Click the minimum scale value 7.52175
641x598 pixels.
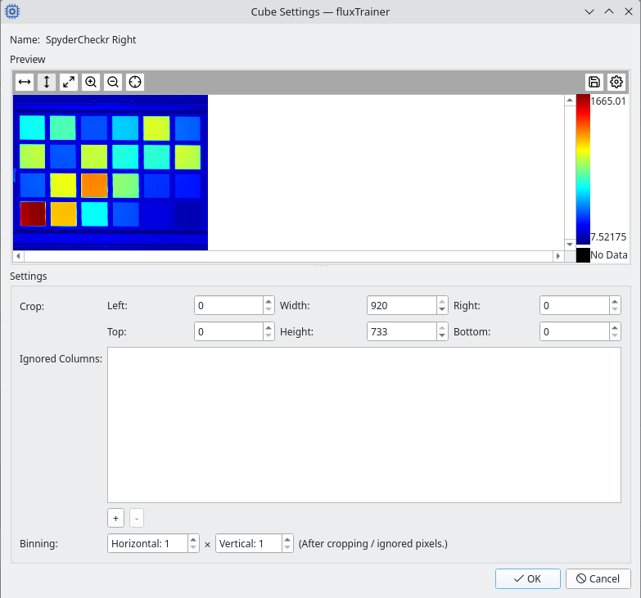pyautogui.click(x=608, y=237)
